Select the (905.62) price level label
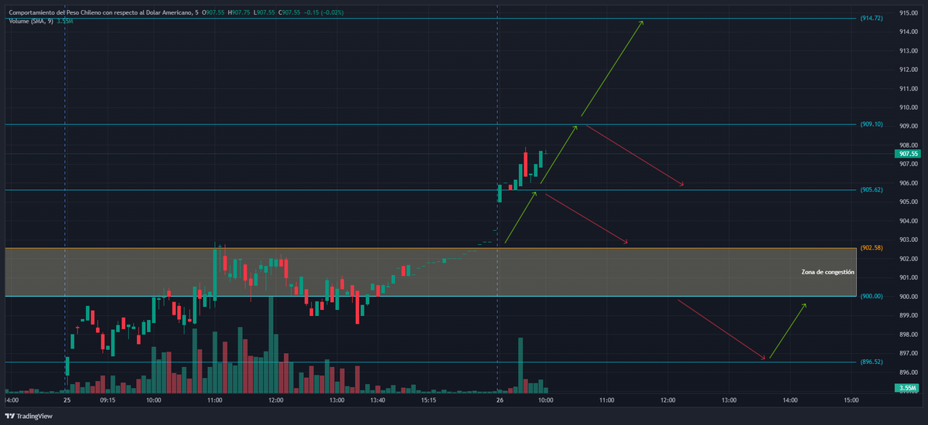This screenshot has height=425, width=928. (872, 190)
